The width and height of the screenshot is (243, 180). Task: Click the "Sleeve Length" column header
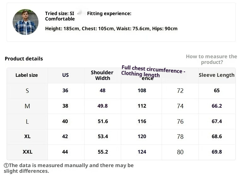[x=216, y=75]
